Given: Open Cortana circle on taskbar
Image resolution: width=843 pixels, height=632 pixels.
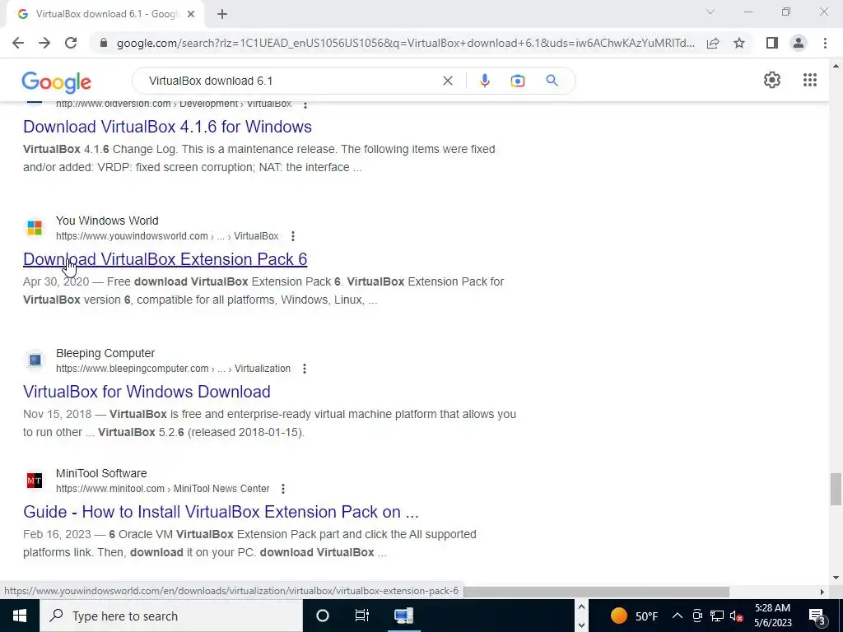Looking at the screenshot, I should (x=323, y=616).
